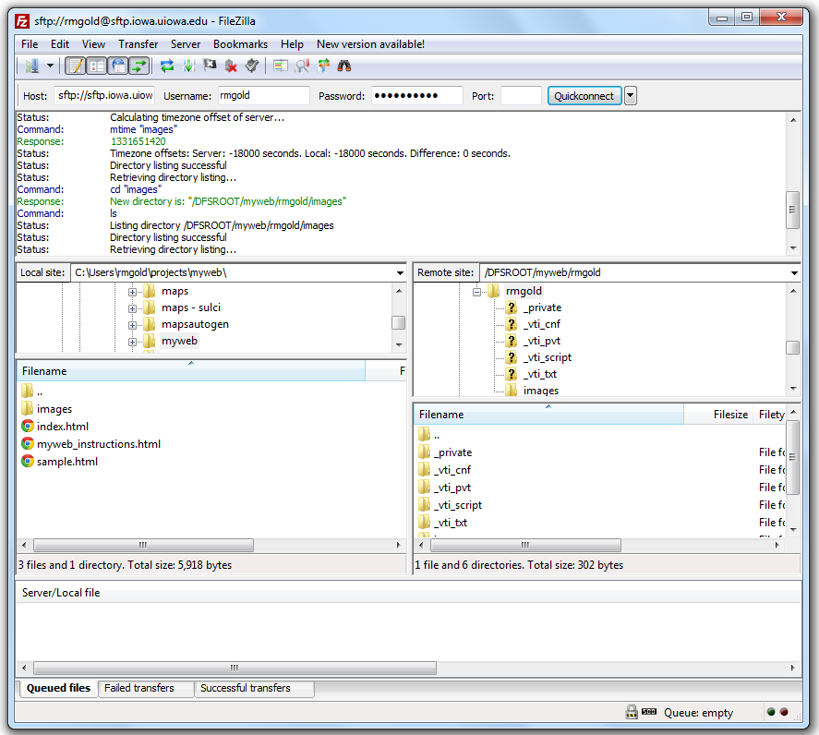Expand the myweb folder in local tree

click(x=133, y=343)
